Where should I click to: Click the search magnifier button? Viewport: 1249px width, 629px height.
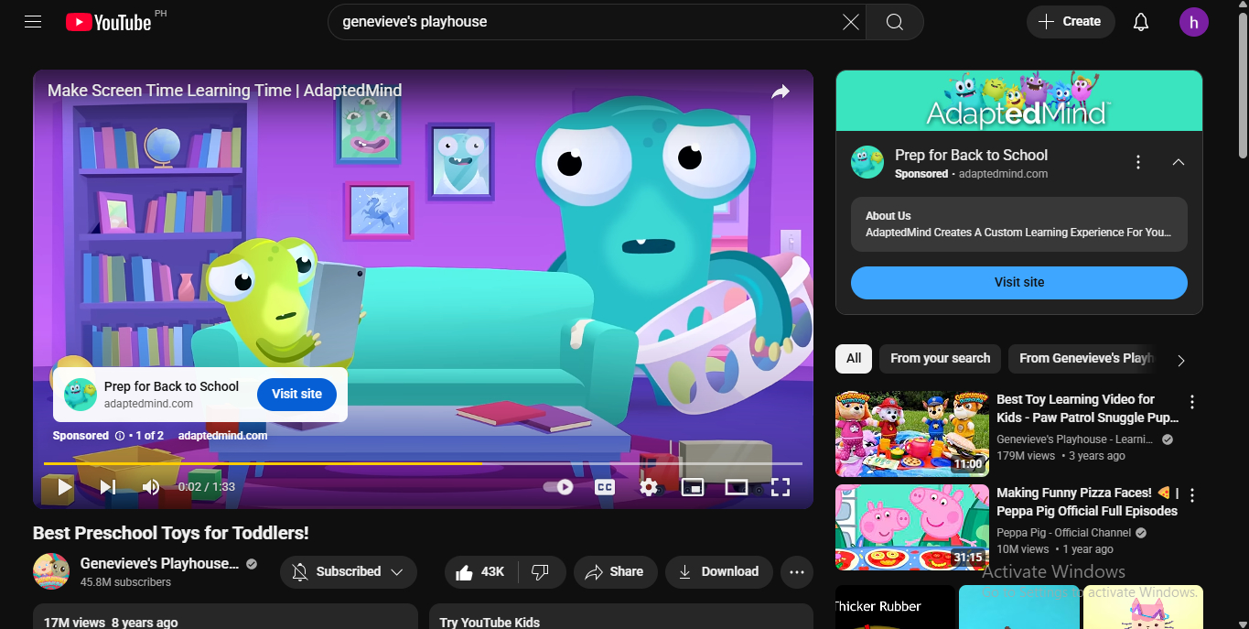894,22
